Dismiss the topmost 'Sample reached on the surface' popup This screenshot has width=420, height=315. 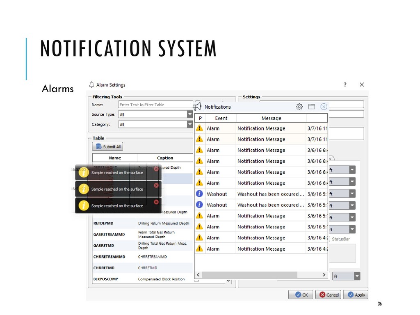point(156,169)
